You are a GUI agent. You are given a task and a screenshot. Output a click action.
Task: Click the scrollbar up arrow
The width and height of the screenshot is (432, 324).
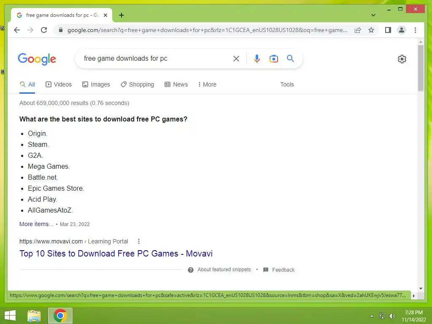pyautogui.click(x=421, y=42)
